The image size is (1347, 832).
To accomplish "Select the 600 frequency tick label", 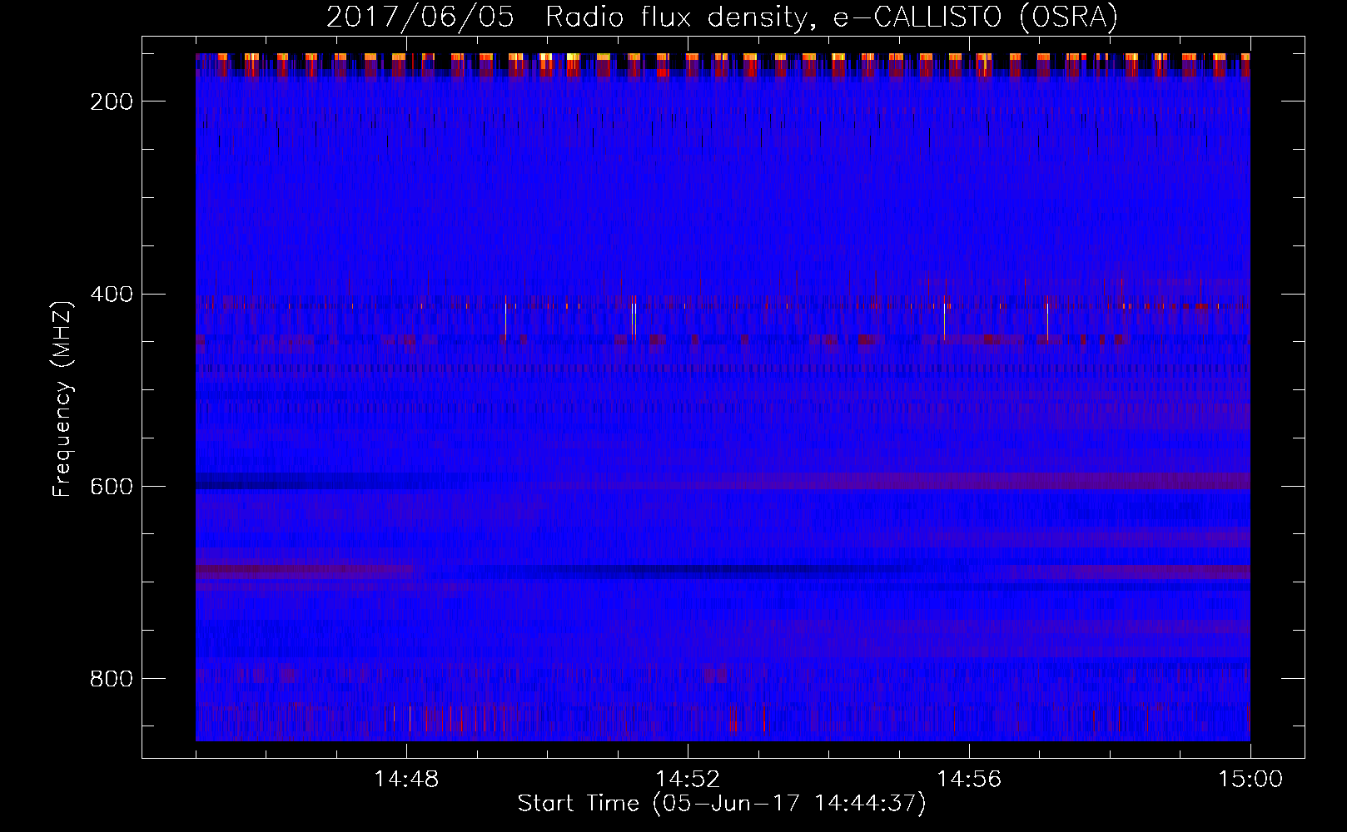I will [x=111, y=487].
